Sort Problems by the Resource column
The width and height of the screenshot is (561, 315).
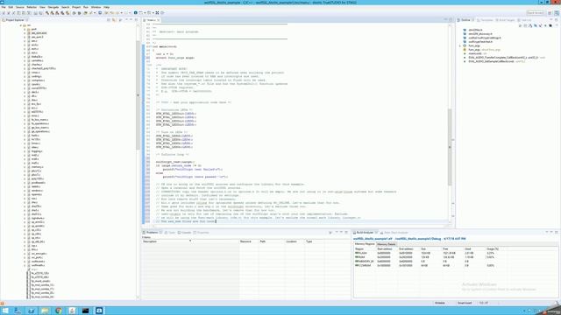tap(249, 241)
